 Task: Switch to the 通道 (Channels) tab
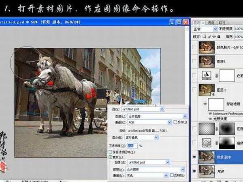click(x=211, y=23)
